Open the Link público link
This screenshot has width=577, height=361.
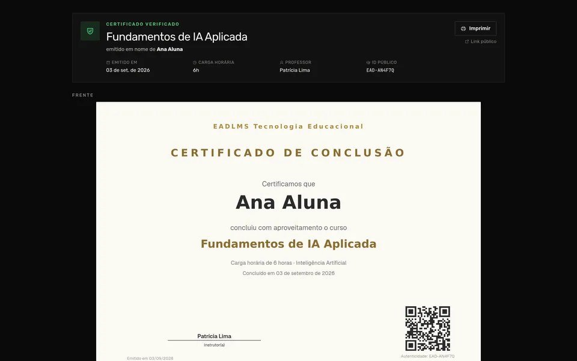tap(481, 42)
